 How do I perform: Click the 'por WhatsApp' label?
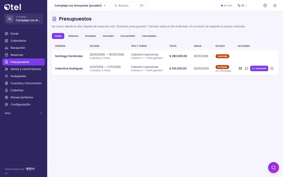point(223,71)
